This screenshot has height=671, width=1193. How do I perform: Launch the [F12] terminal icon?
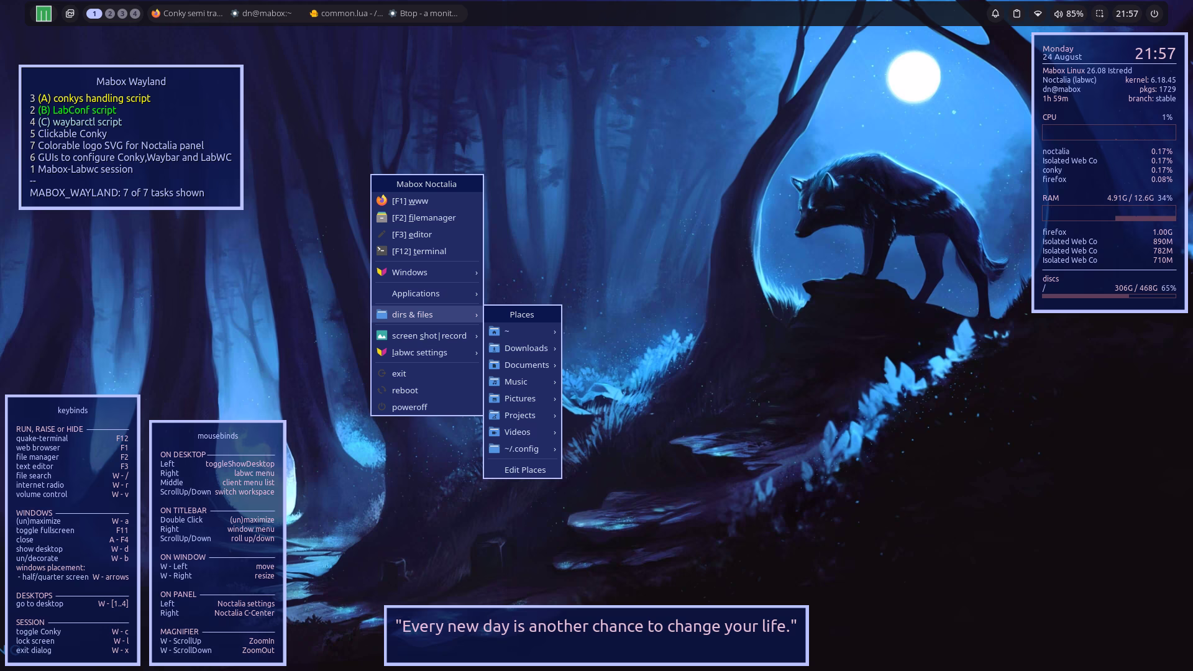tap(382, 251)
